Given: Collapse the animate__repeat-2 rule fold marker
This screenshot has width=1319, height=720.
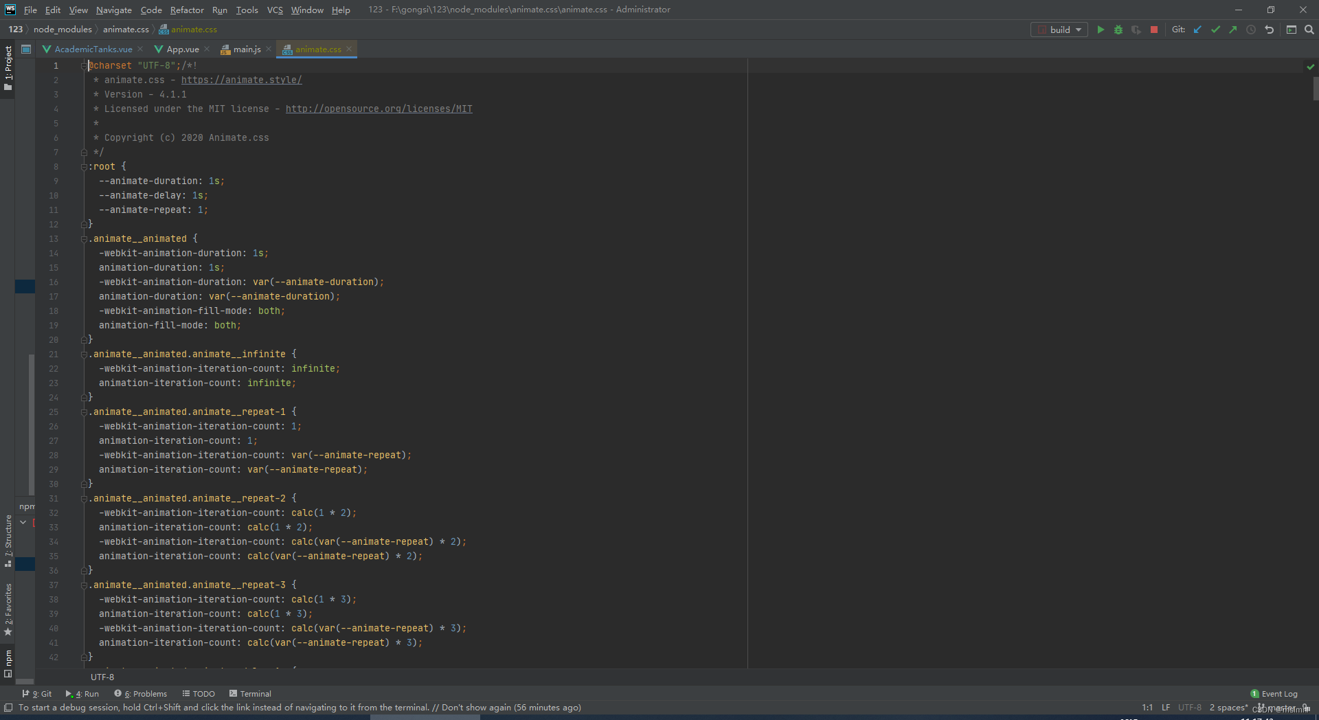Looking at the screenshot, I should click(x=84, y=499).
